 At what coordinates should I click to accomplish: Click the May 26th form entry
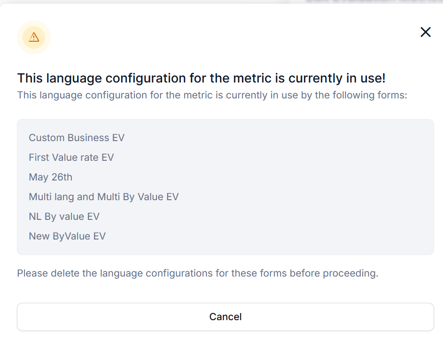pyautogui.click(x=51, y=177)
